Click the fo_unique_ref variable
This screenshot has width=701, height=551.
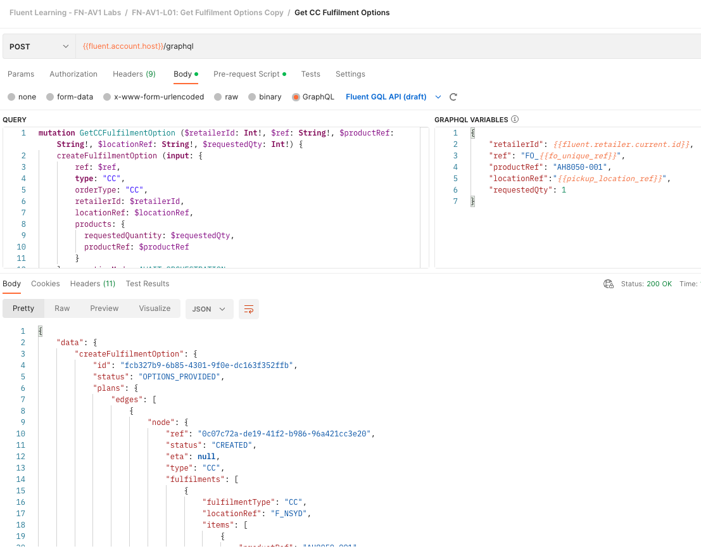578,156
